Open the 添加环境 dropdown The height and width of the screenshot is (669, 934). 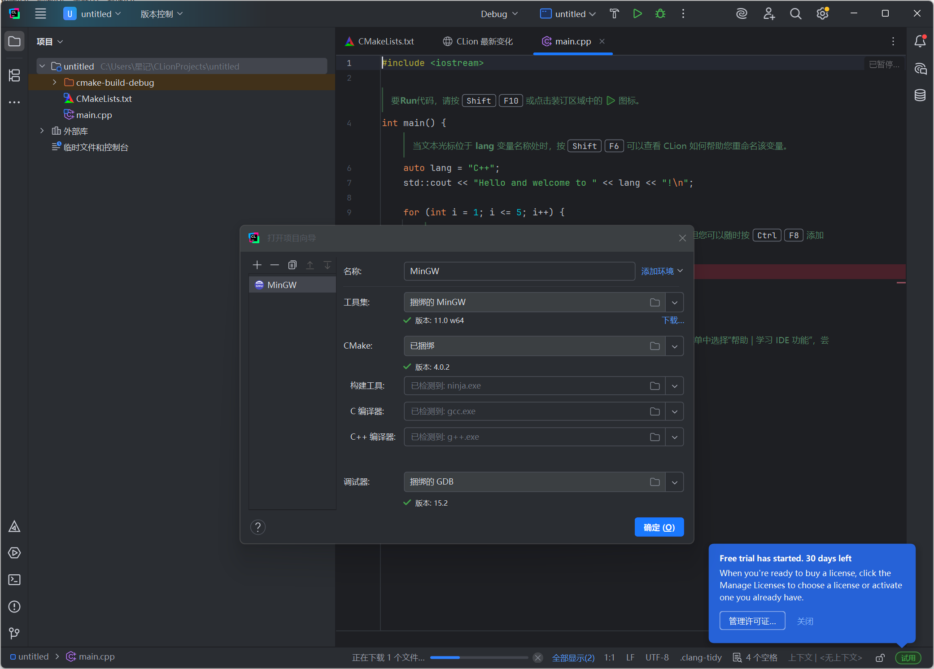(x=662, y=271)
